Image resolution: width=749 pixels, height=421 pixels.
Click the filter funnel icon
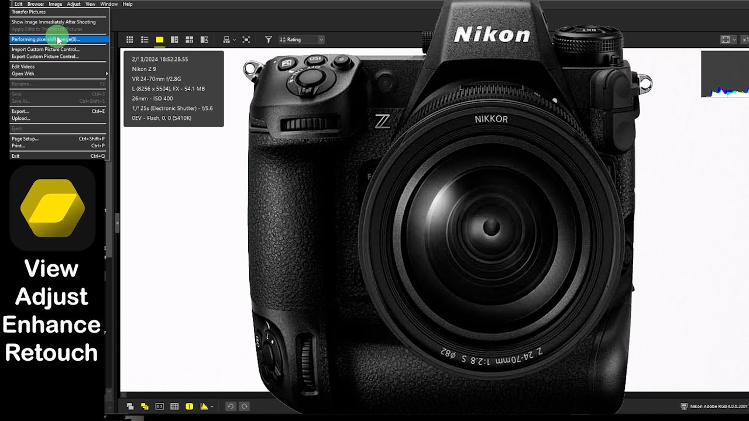[269, 40]
